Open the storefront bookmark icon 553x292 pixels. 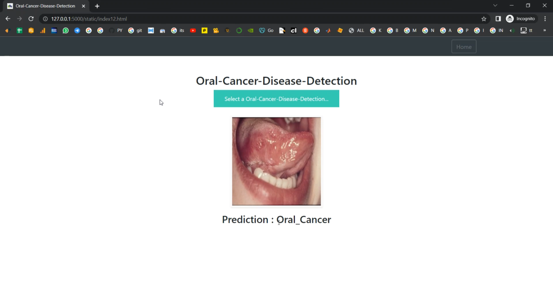coord(162,31)
